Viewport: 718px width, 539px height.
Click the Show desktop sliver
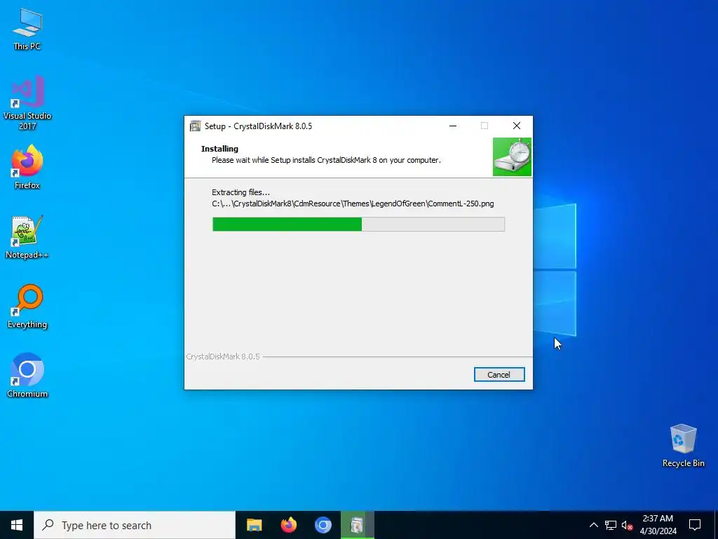[716, 525]
